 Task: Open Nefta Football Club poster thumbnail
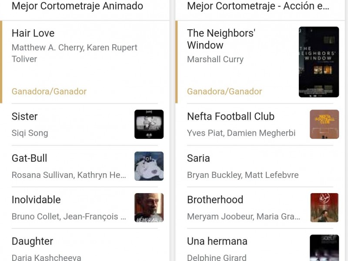pos(324,124)
